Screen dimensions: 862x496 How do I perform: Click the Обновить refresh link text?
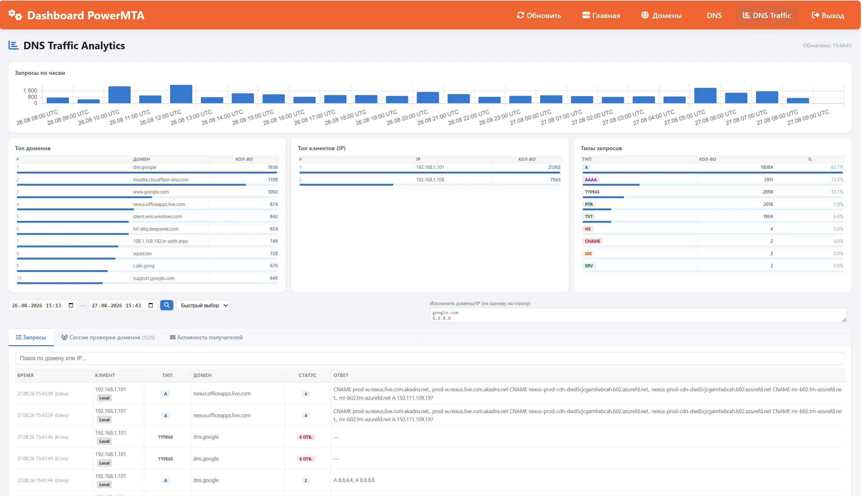pyautogui.click(x=544, y=15)
